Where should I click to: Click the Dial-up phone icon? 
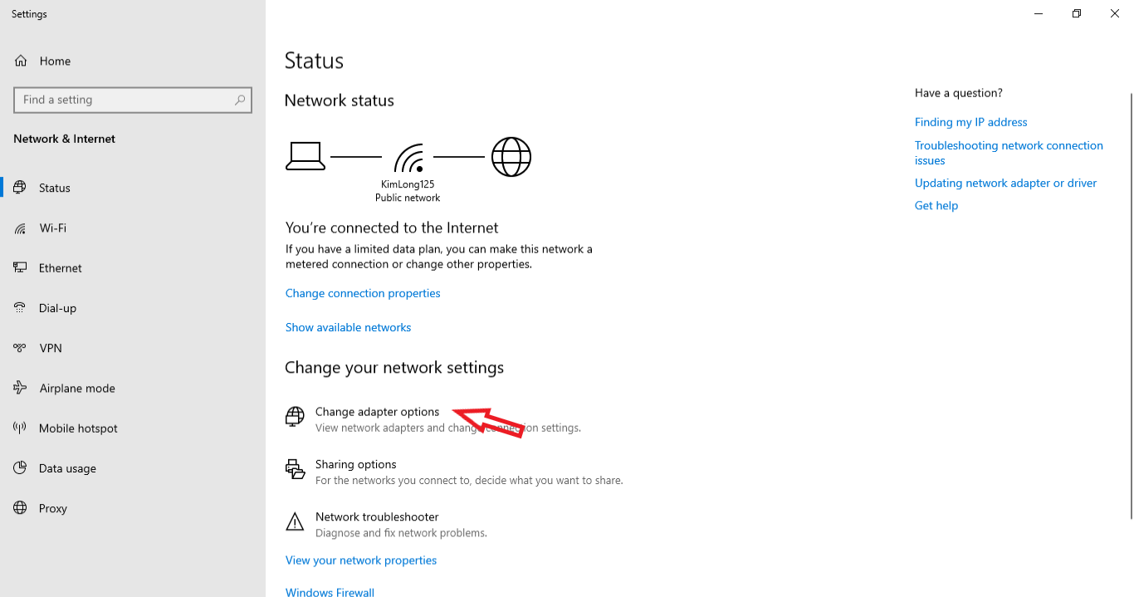coord(21,308)
